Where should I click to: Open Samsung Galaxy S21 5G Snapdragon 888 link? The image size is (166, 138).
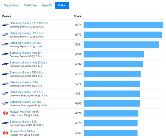25,102
